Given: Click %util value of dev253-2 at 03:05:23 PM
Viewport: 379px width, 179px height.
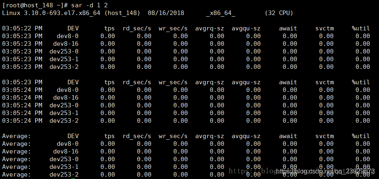Looking at the screenshot, I should 362,67.
